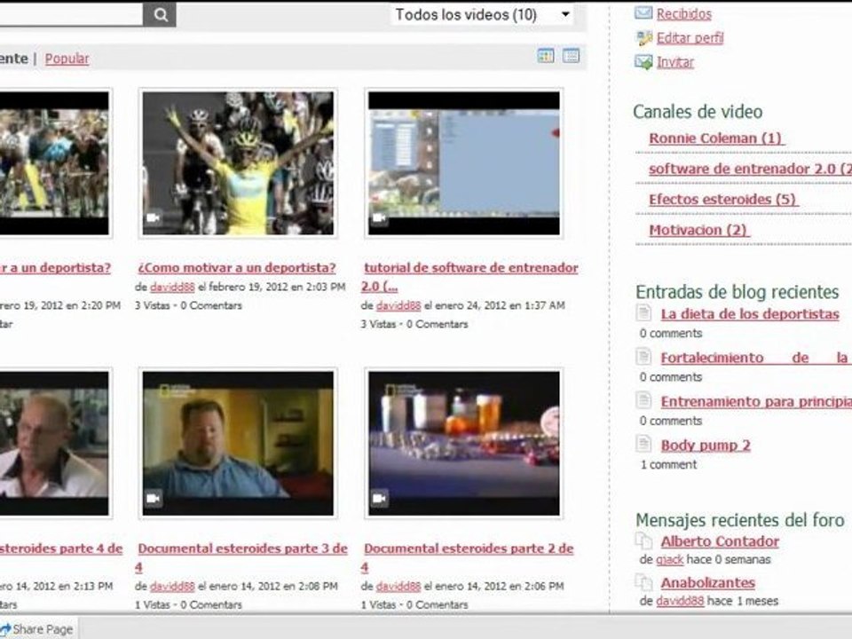This screenshot has height=639, width=852.
Task: Open 'tutorial de software de entrenador' title
Action: pyautogui.click(x=470, y=277)
